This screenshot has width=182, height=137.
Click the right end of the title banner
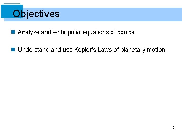(177, 14)
